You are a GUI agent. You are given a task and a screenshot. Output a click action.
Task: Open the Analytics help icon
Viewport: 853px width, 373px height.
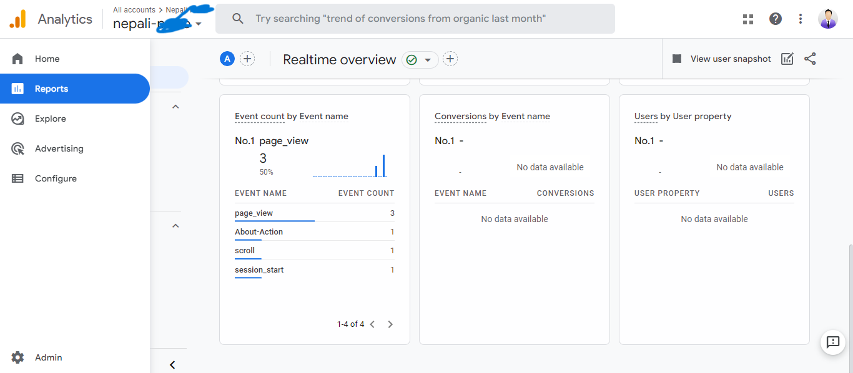coord(775,19)
